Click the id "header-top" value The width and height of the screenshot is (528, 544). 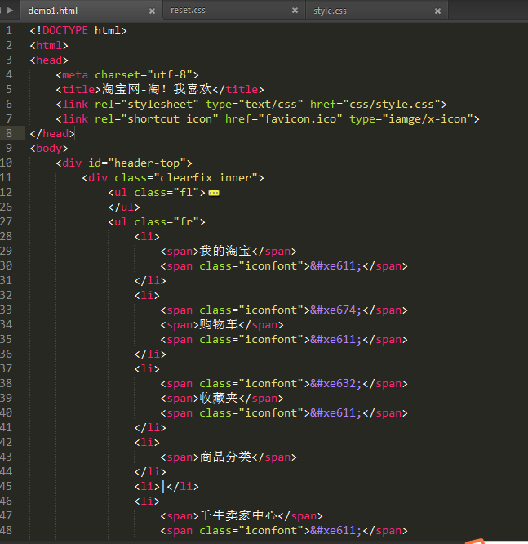pyautogui.click(x=147, y=163)
